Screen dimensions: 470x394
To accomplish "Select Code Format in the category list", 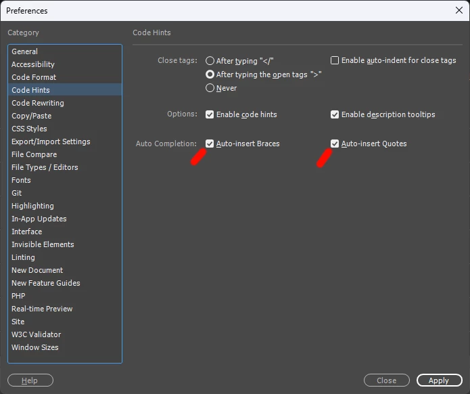I will tap(65, 77).
